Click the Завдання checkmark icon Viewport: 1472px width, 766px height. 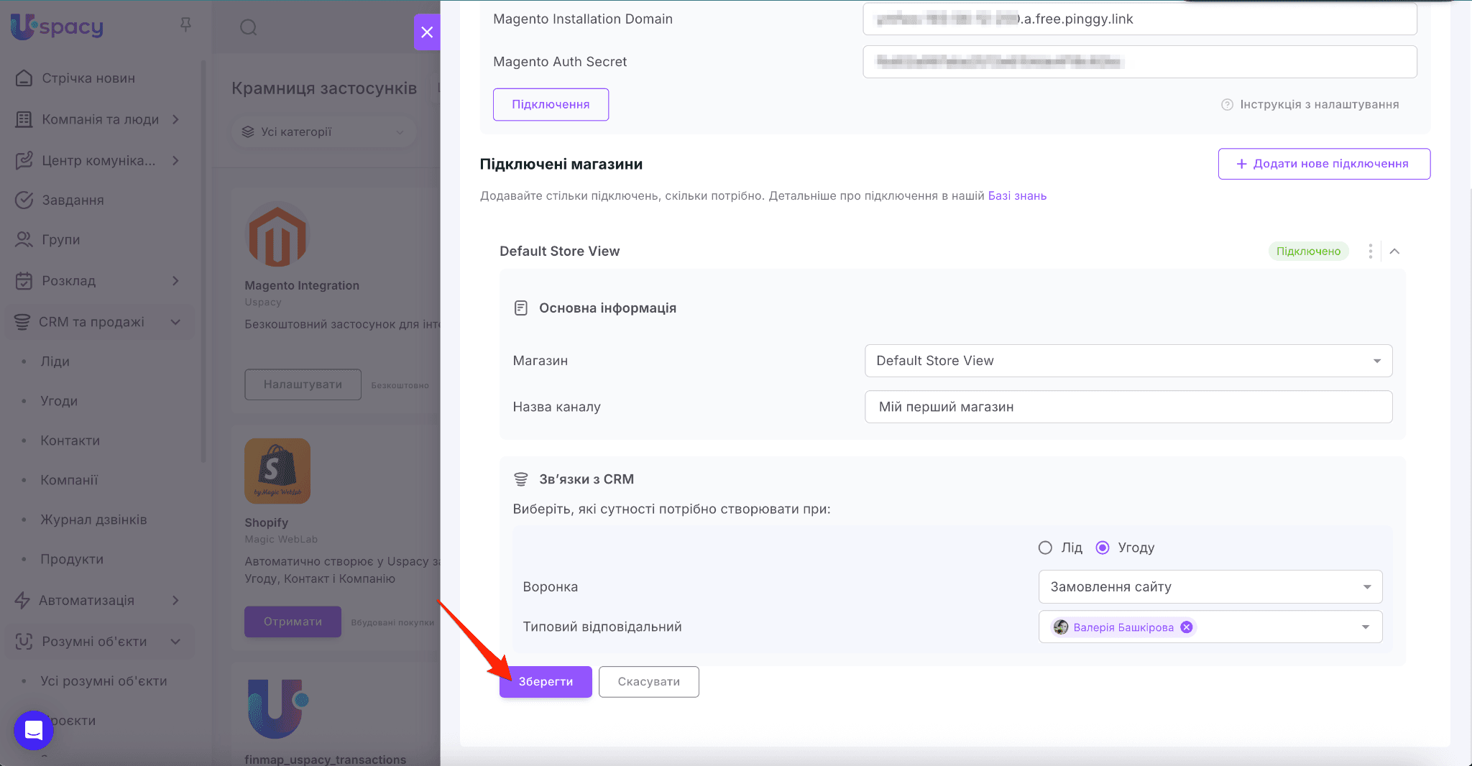(24, 200)
